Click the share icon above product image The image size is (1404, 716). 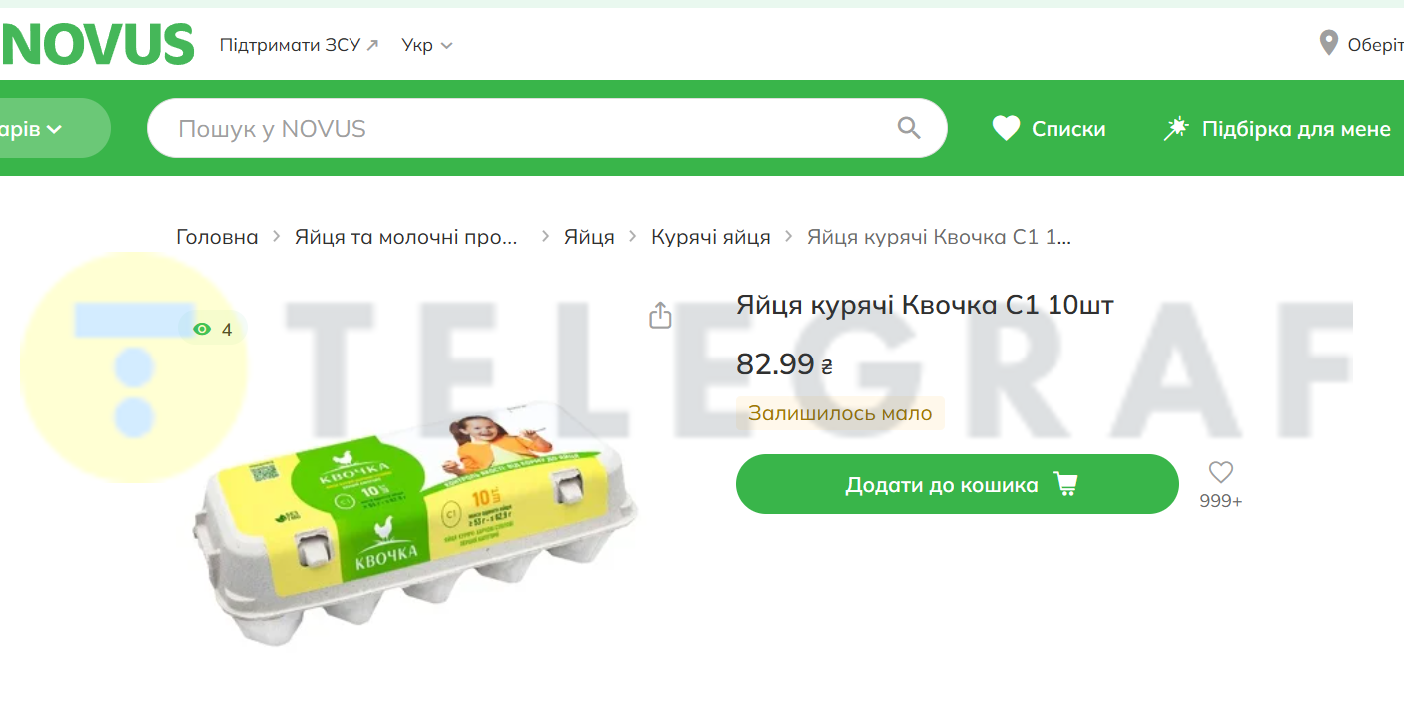click(660, 316)
